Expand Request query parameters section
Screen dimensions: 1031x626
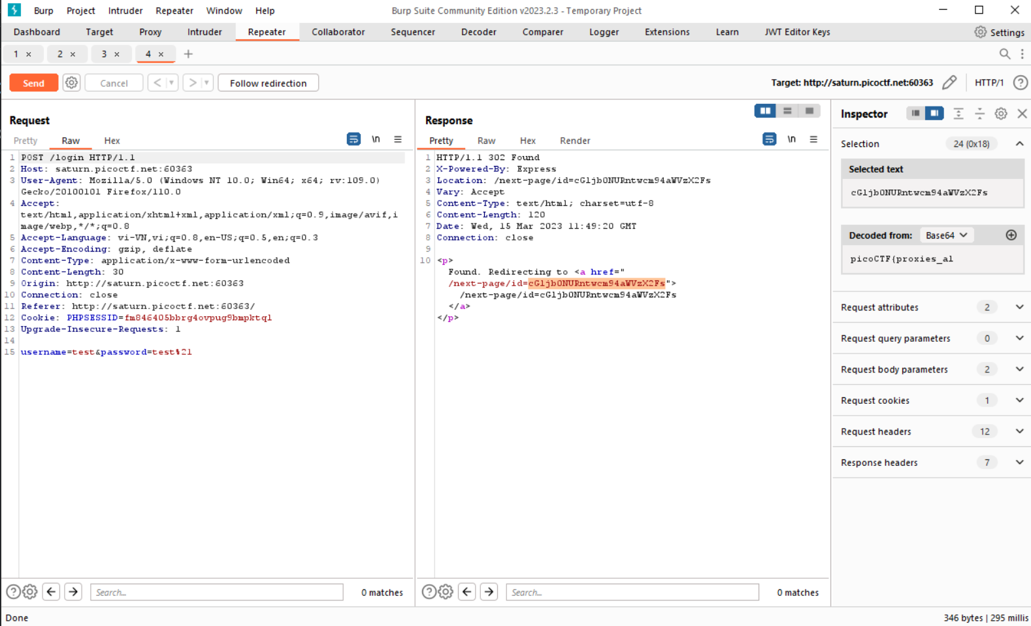(x=1019, y=338)
